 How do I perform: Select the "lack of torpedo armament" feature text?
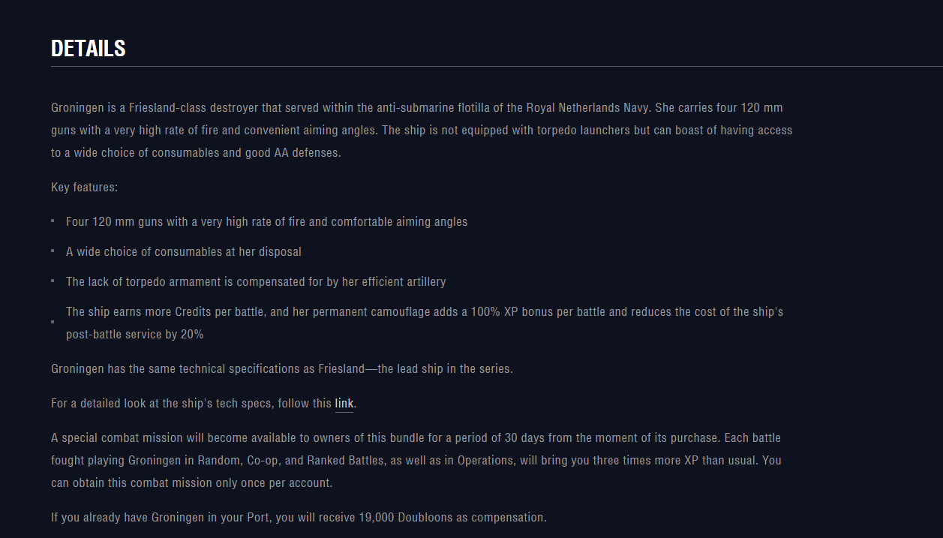click(x=256, y=282)
